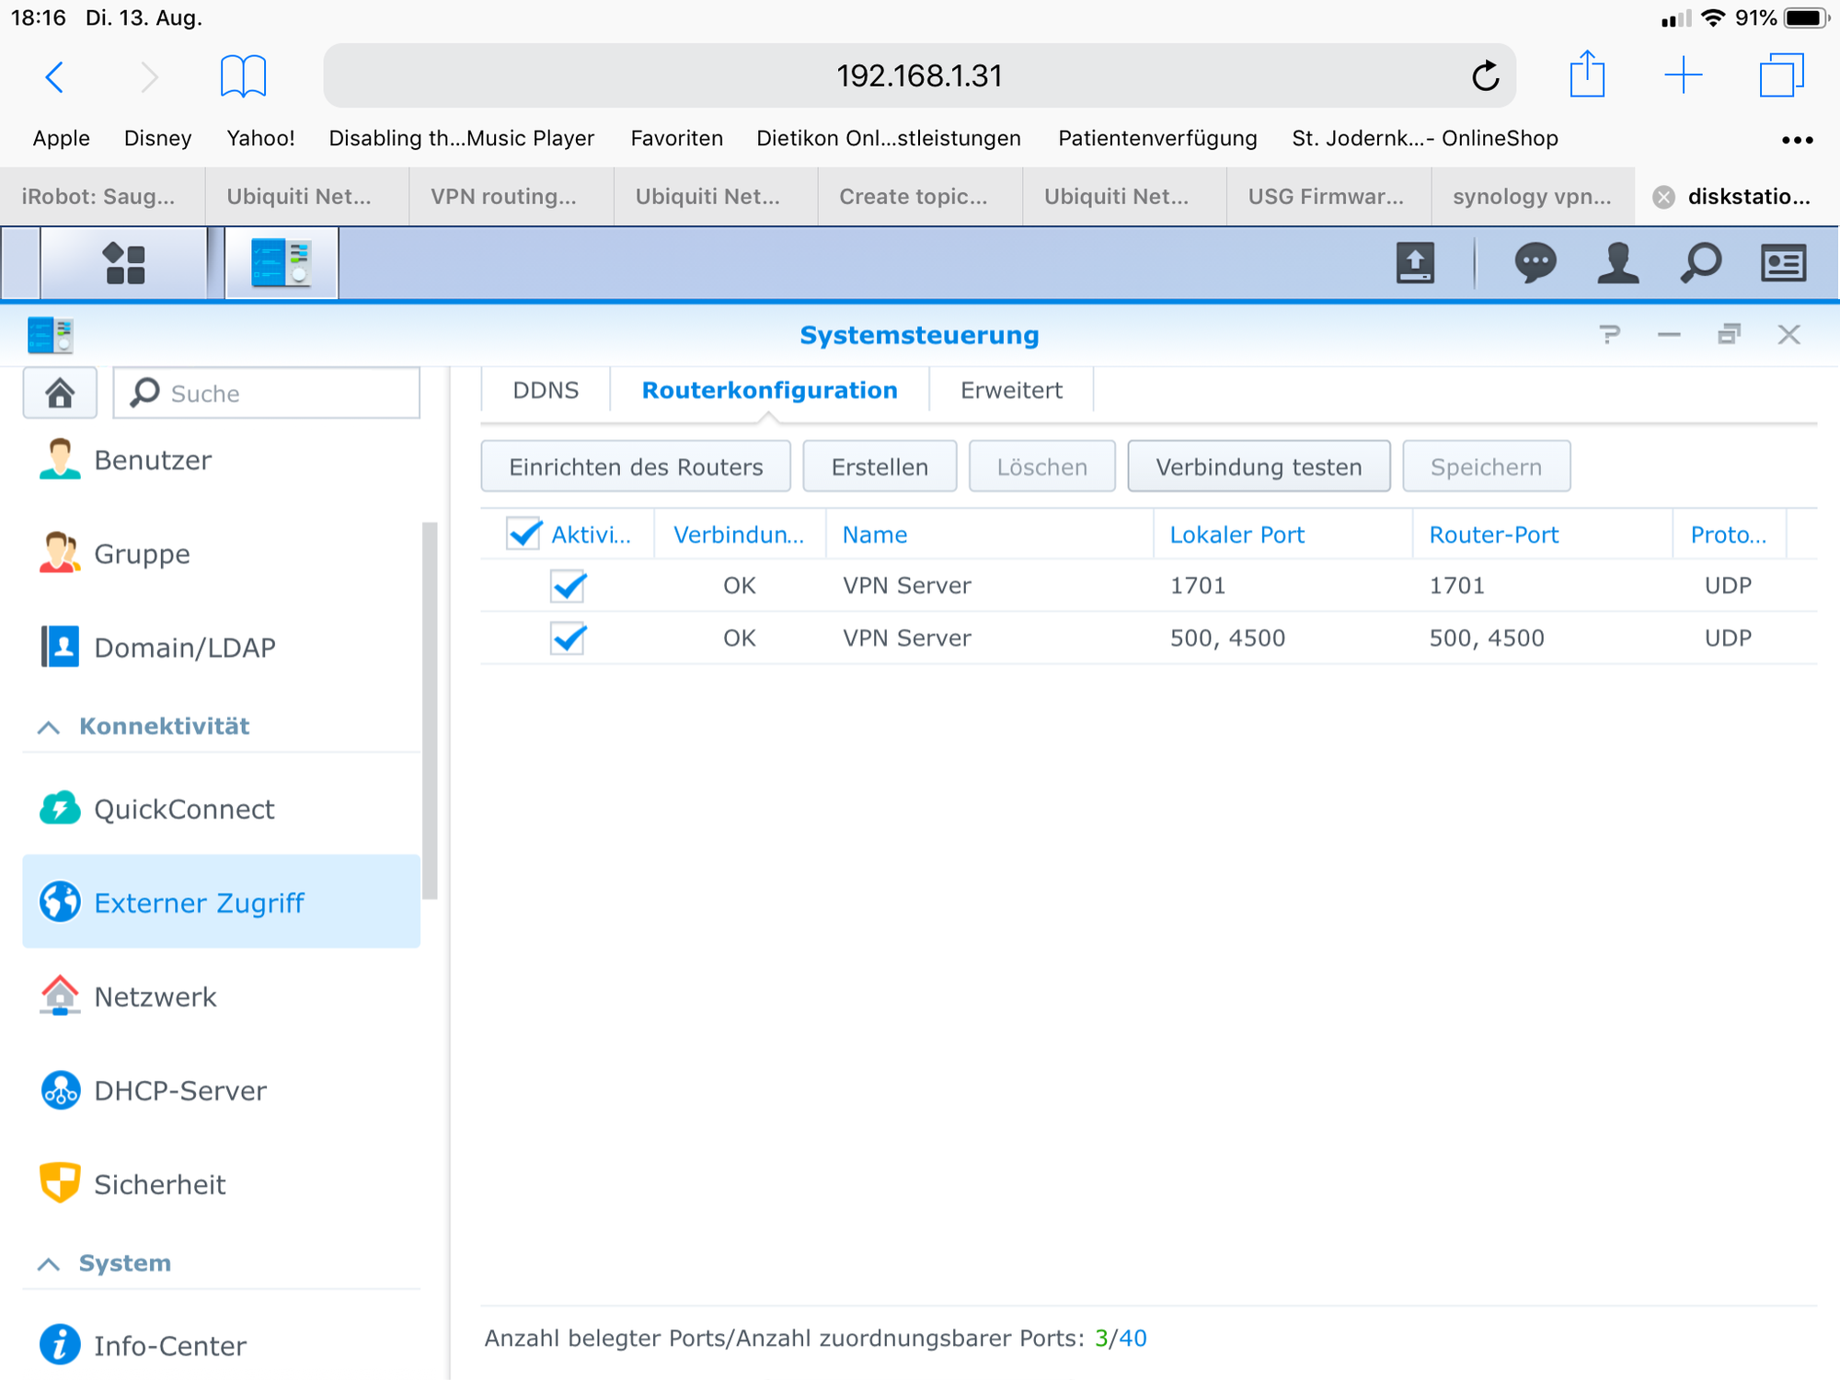
Task: Switch to the DDNS tab
Action: [546, 390]
